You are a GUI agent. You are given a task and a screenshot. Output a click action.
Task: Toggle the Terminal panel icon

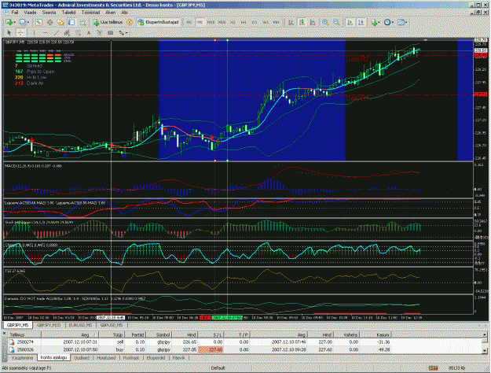pyautogui.click(x=71, y=22)
